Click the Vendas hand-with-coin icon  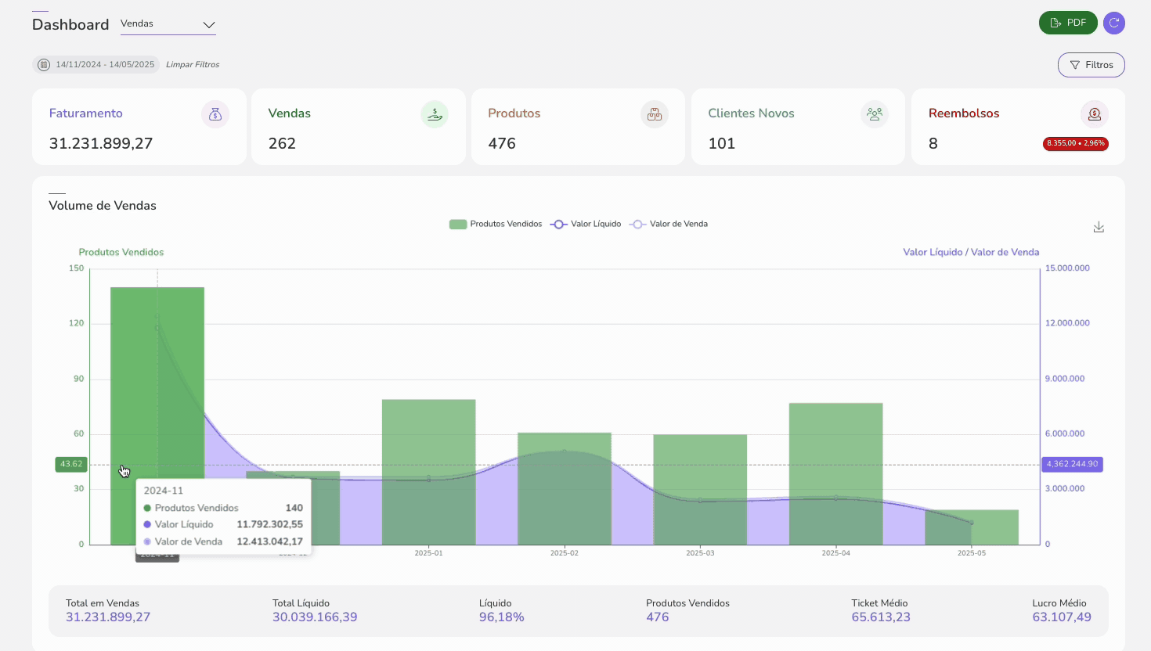[x=435, y=114]
